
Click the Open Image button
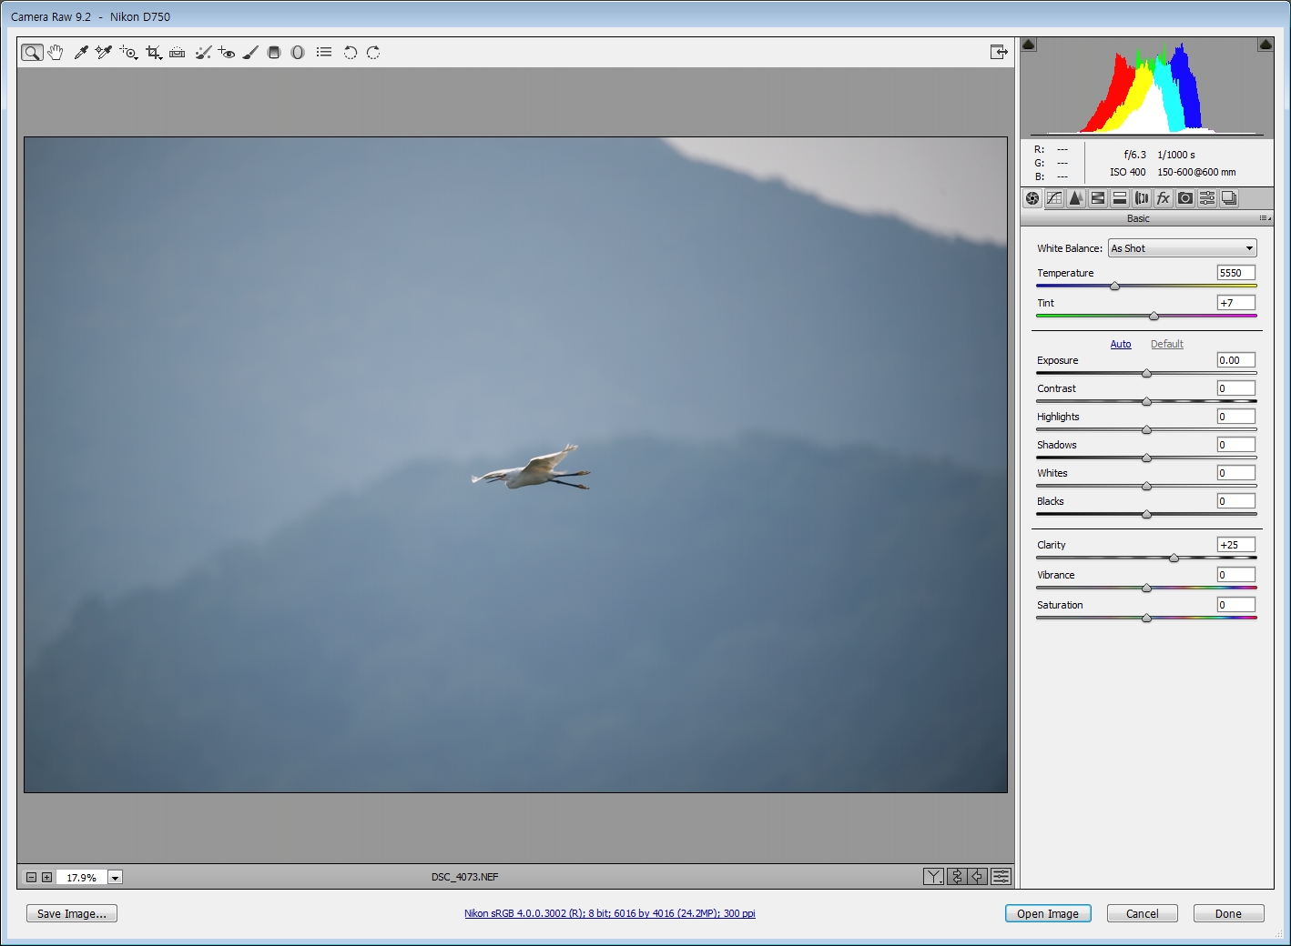(1047, 914)
